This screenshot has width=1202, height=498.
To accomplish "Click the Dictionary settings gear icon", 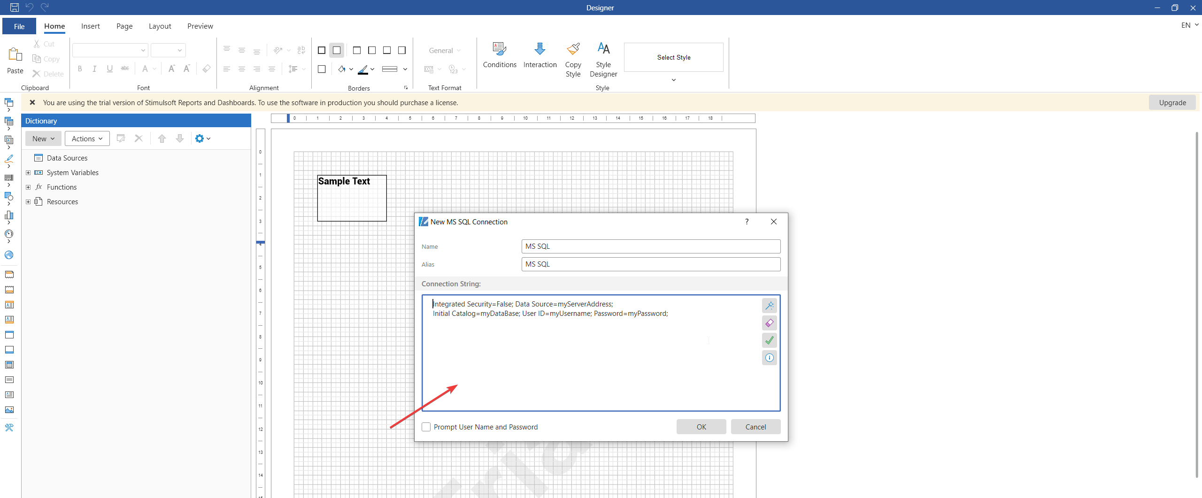I will [x=202, y=138].
